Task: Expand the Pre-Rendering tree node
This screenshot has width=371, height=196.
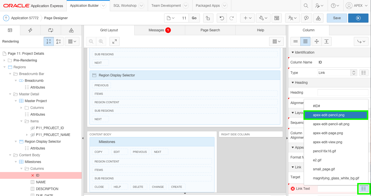Action: tap(4, 60)
